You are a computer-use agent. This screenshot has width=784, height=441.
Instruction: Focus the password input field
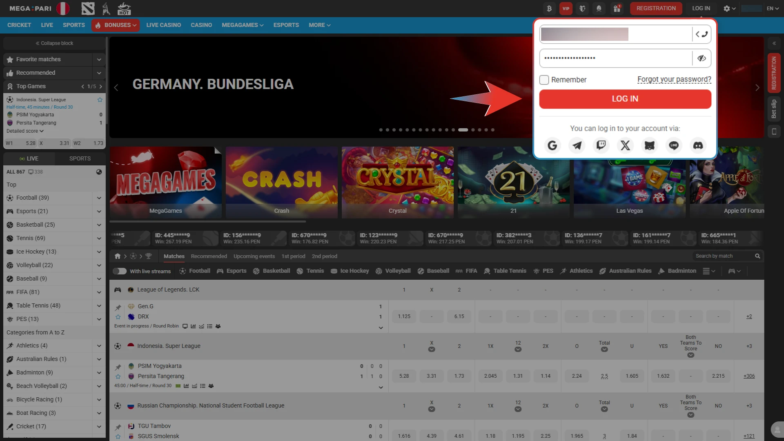616,58
